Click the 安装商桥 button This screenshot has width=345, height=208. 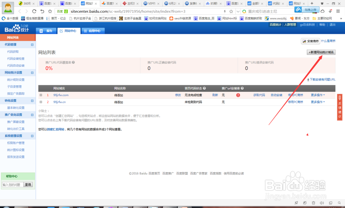point(310,41)
